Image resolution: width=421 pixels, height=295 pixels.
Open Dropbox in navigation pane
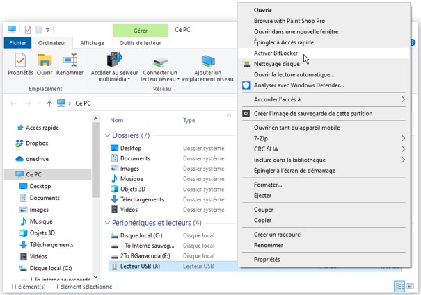click(x=36, y=143)
